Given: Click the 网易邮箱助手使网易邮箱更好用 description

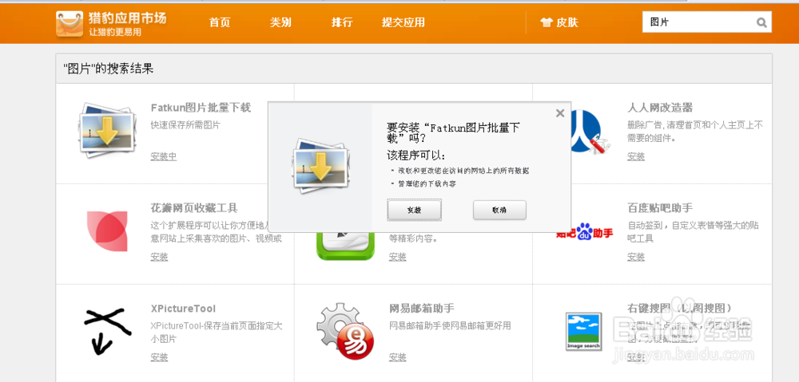Looking at the screenshot, I should click(450, 325).
